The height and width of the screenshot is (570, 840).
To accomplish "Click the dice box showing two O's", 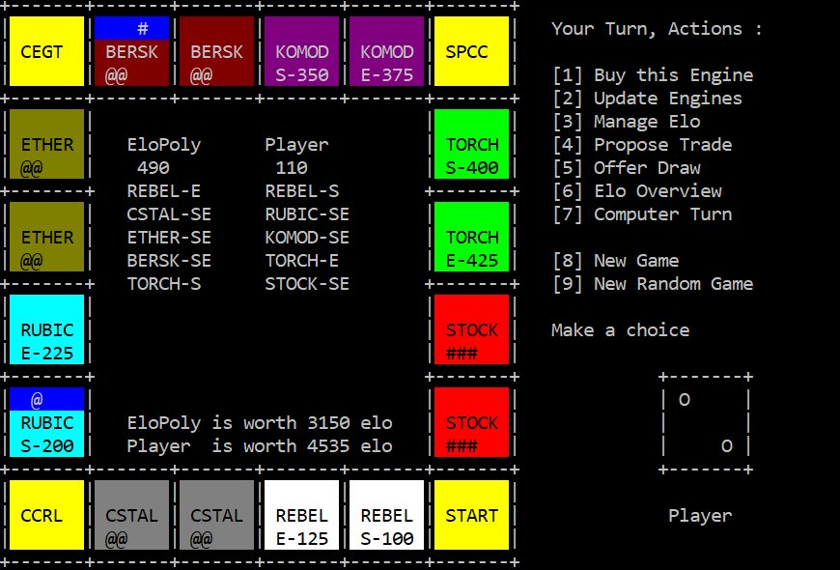I will click(706, 423).
